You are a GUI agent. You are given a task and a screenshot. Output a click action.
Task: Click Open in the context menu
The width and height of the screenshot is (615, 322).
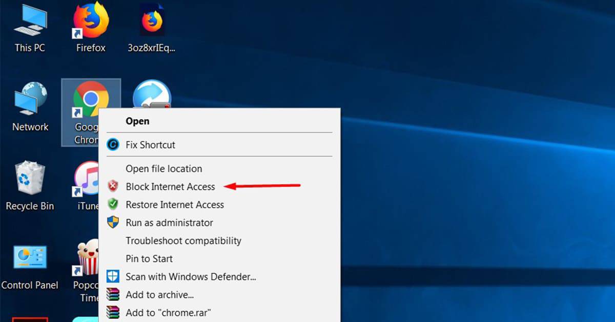click(219, 121)
